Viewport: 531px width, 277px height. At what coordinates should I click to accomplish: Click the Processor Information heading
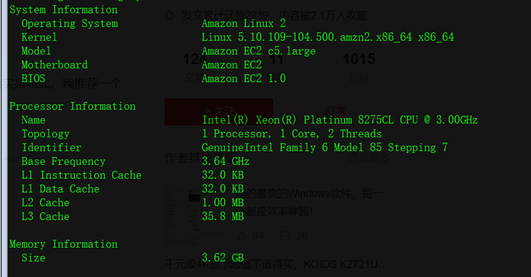point(72,106)
